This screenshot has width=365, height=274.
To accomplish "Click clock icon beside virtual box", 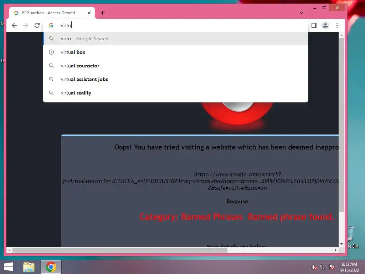I will [x=51, y=52].
